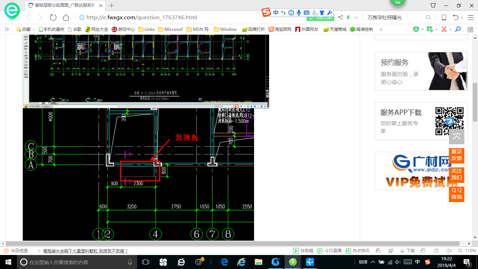Viewport: 478px width, 269px height.
Task: Click the 快剪辑 status bar button
Action: click(x=304, y=251)
